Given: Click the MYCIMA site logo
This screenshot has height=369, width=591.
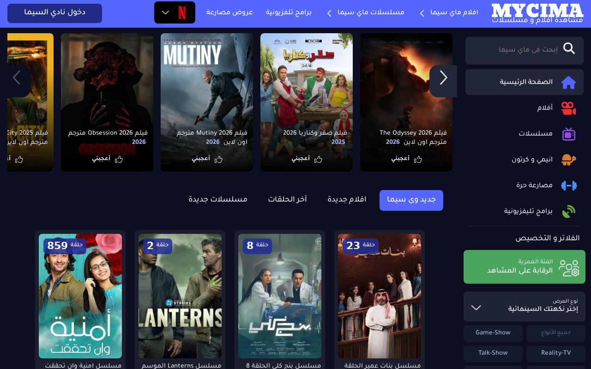Looking at the screenshot, I should coord(537,13).
